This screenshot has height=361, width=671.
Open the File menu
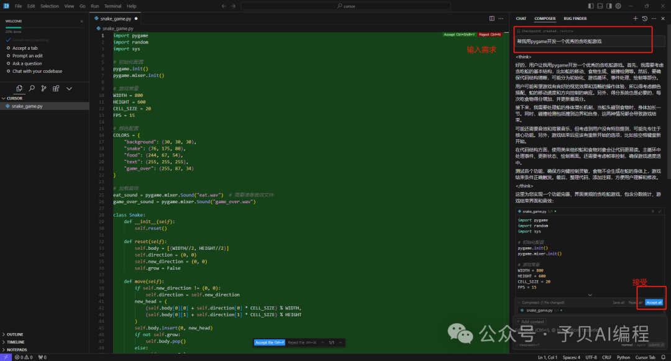point(19,6)
